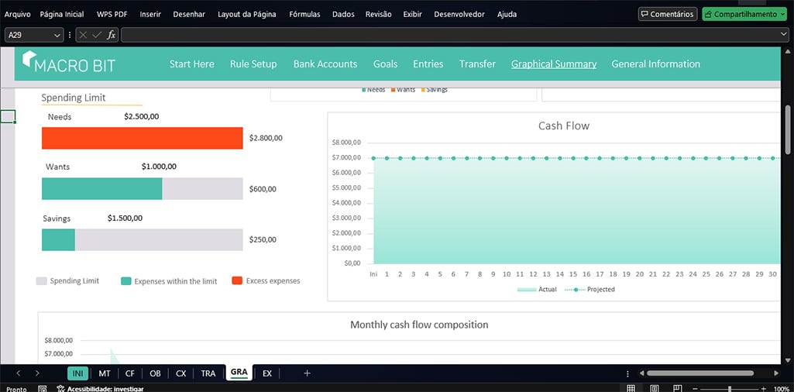Image resolution: width=794 pixels, height=392 pixels.
Task: Click the confirm entry checkmark icon
Action: (x=97, y=35)
